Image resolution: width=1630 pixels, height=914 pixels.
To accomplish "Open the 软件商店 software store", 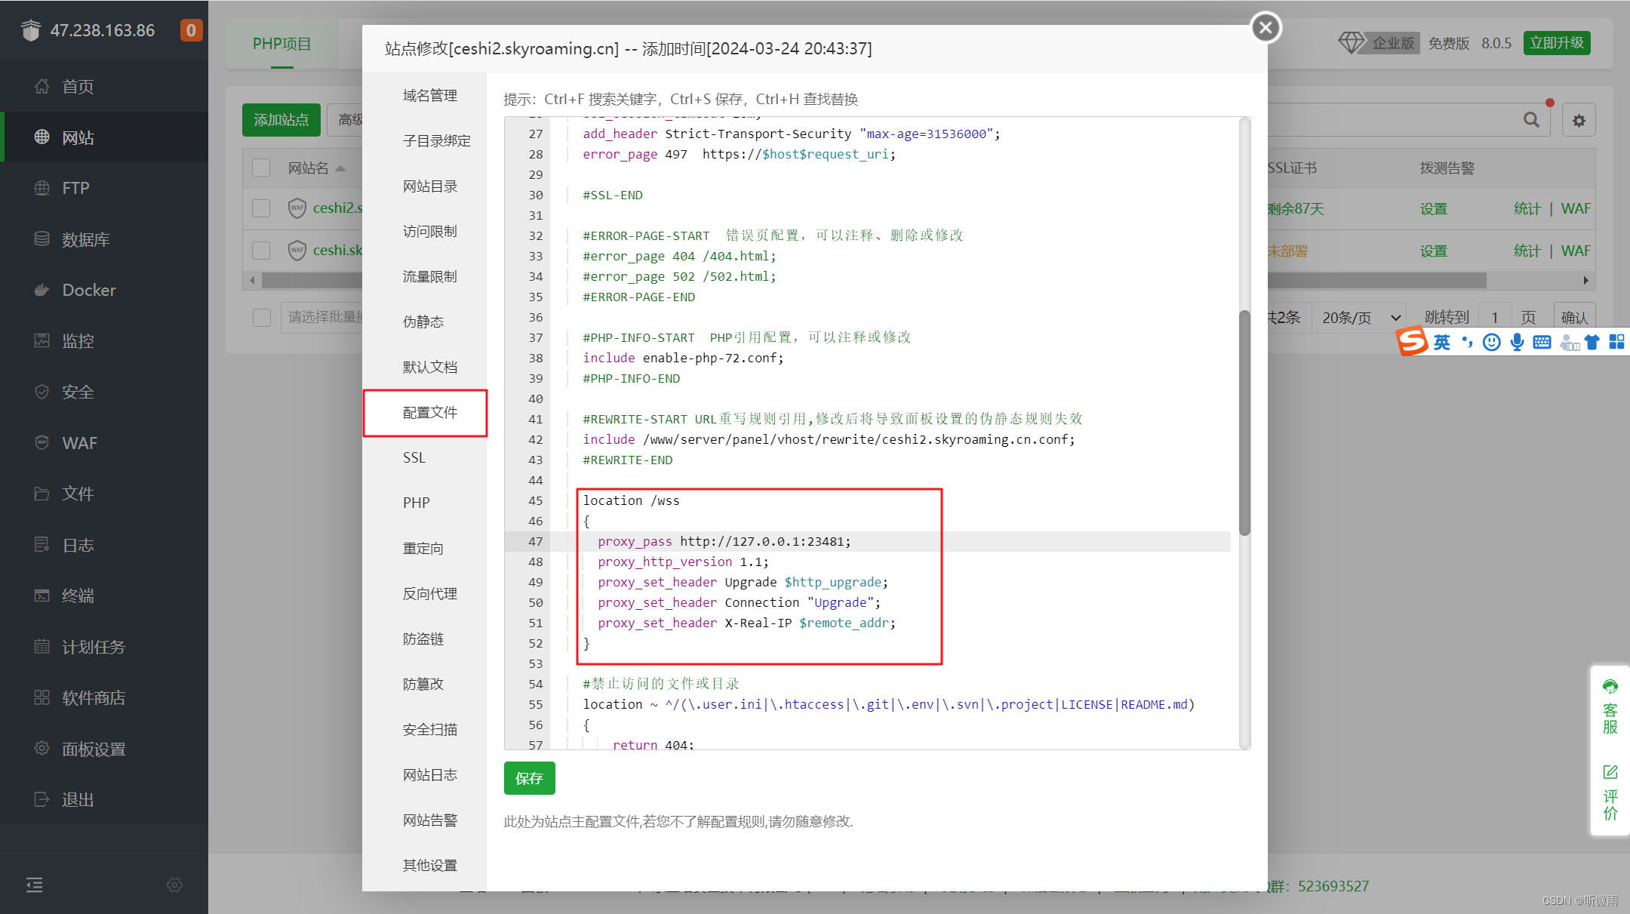I will click(93, 697).
